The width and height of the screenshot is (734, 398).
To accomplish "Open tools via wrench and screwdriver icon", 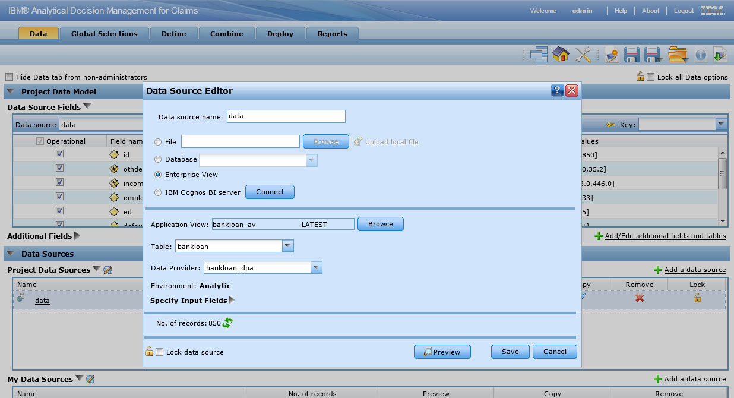I will [583, 55].
